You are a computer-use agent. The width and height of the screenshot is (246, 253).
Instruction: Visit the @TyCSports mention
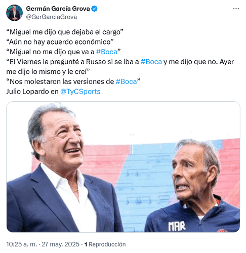pos(80,92)
